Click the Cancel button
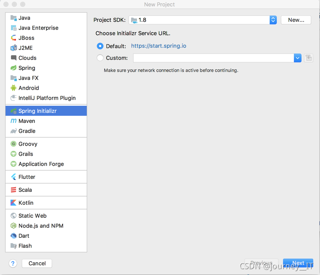 37,263
